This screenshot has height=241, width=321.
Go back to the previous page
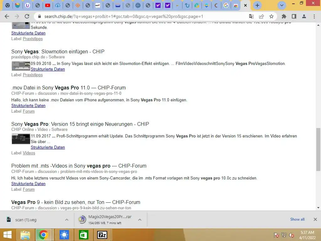[7, 16]
